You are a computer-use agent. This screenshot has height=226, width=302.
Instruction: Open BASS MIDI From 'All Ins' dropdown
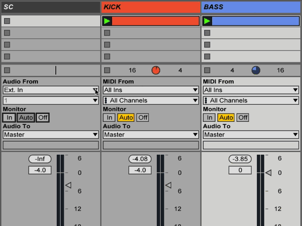pos(251,90)
